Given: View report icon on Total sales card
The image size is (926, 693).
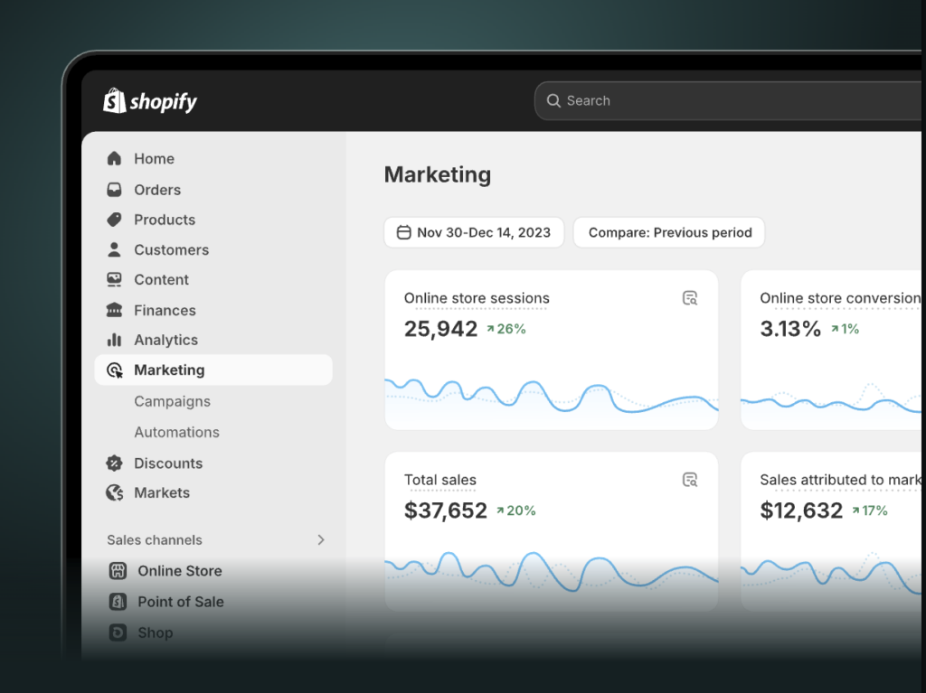Looking at the screenshot, I should (x=690, y=480).
